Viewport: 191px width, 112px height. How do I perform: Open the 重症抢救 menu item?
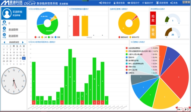click(x=119, y=3)
